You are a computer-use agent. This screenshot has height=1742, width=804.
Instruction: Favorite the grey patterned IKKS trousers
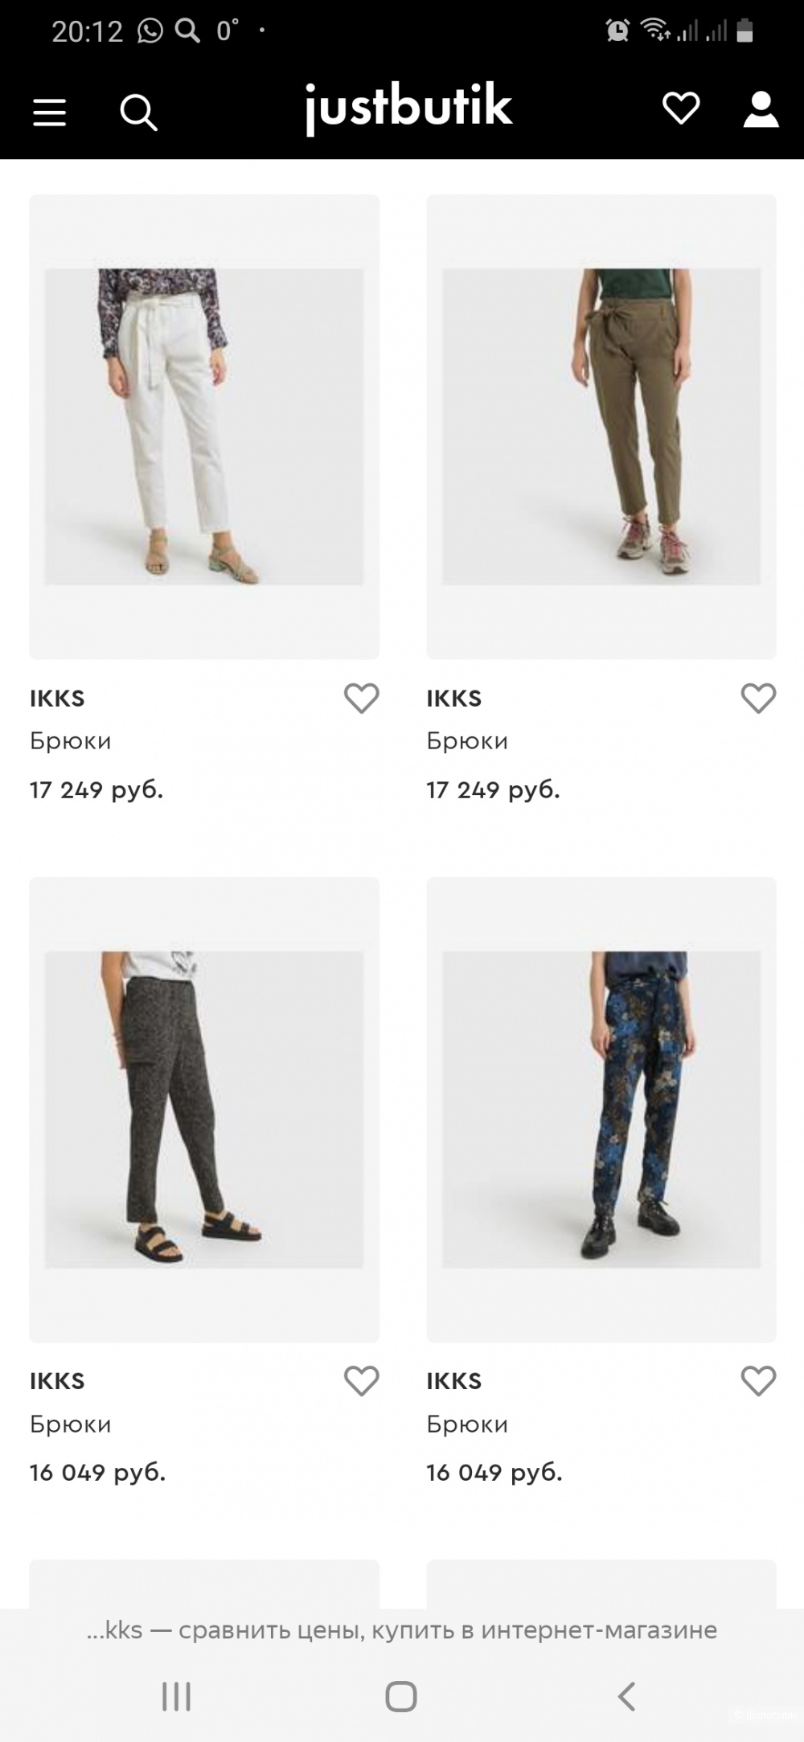(361, 1381)
